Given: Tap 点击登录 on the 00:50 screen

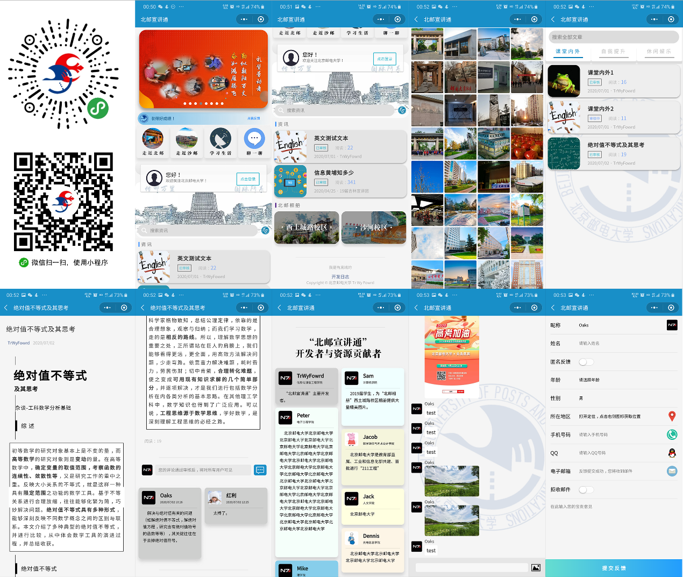Looking at the screenshot, I should [248, 179].
